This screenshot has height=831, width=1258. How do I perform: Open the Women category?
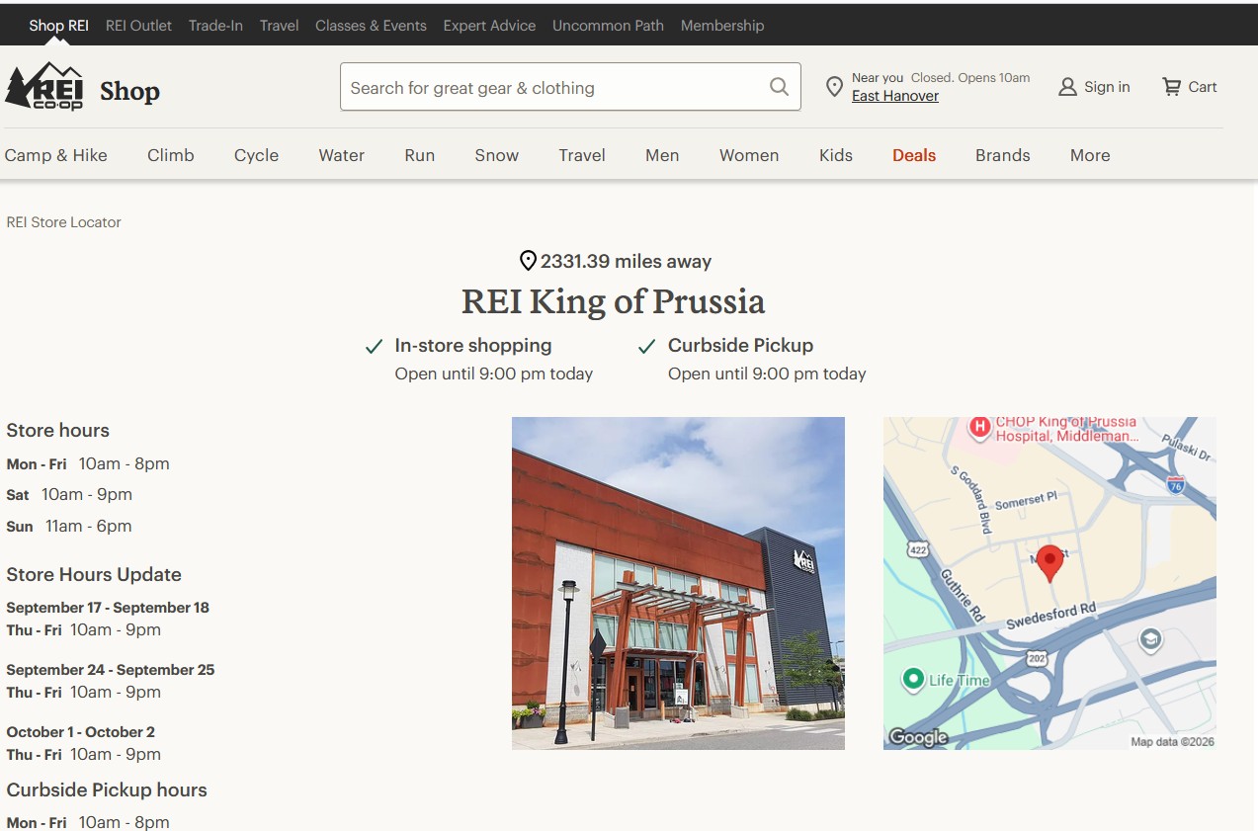coord(749,155)
